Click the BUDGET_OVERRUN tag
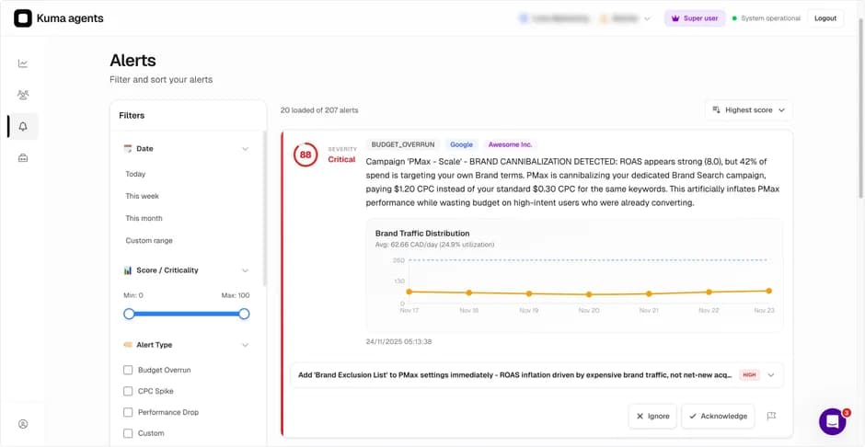Viewport: 865px width, 447px height. click(403, 144)
